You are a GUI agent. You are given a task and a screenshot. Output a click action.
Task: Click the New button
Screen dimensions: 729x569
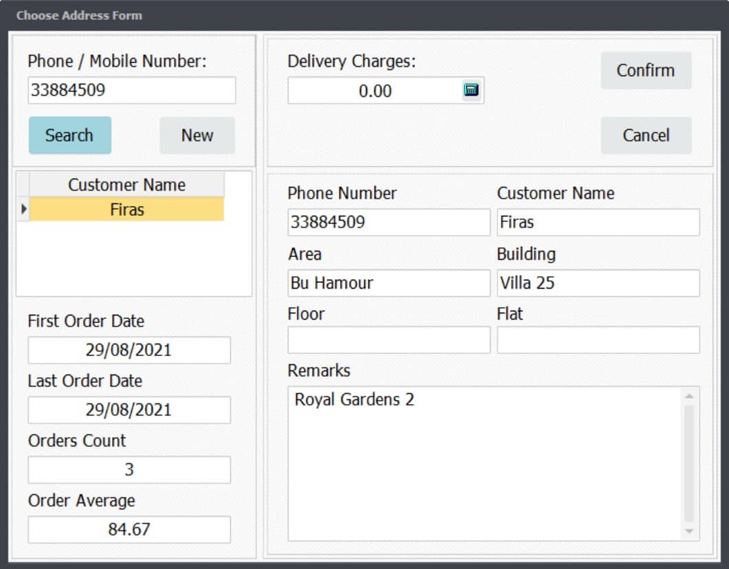(197, 135)
